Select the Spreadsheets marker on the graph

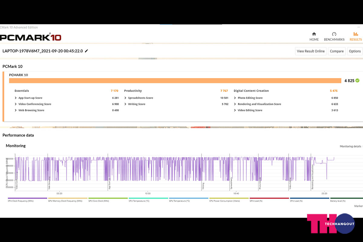coord(231,184)
